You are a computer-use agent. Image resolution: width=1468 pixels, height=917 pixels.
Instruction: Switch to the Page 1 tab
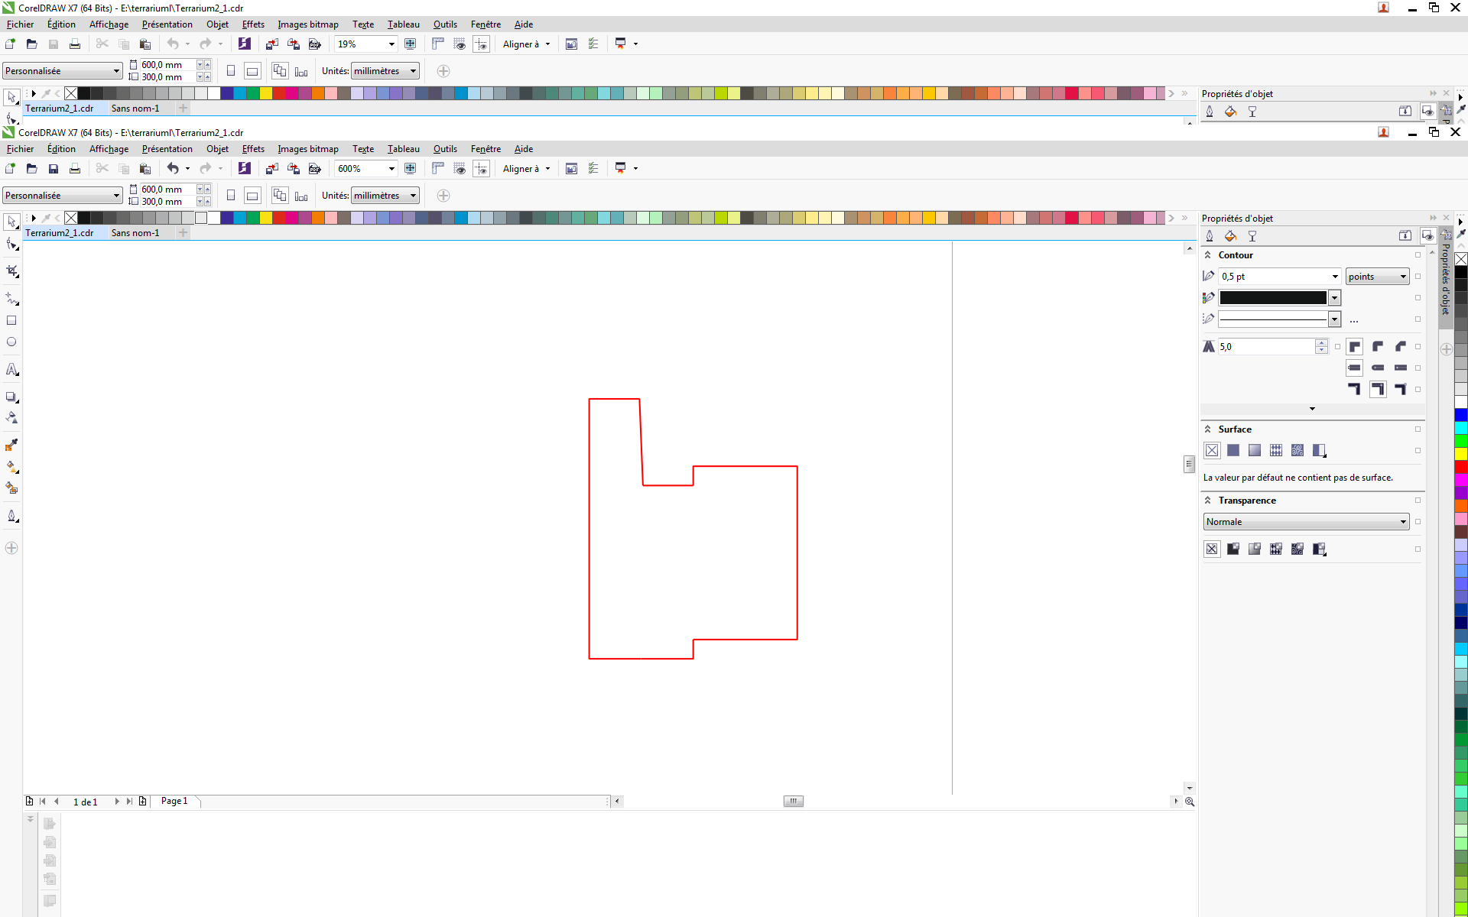coord(174,801)
